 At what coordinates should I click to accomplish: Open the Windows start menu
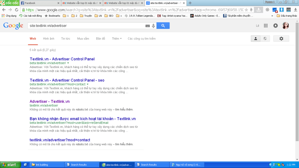pyautogui.click(x=10, y=165)
